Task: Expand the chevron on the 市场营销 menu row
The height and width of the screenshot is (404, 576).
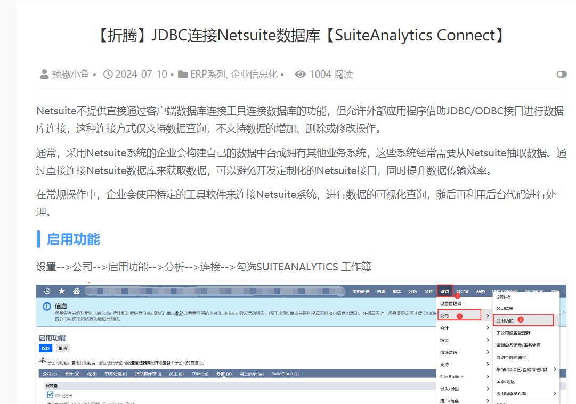Action: [488, 352]
